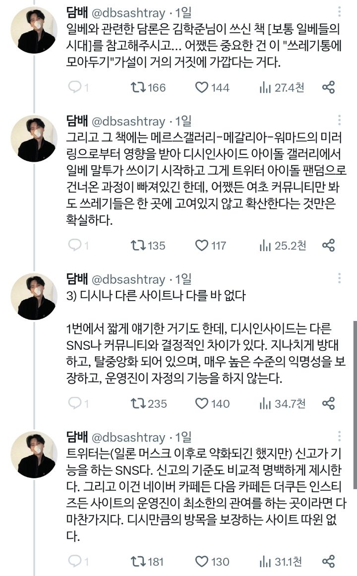Open more options on 메르스갤러리 tweet
Screen dimensions: 357x576
[x=339, y=121]
